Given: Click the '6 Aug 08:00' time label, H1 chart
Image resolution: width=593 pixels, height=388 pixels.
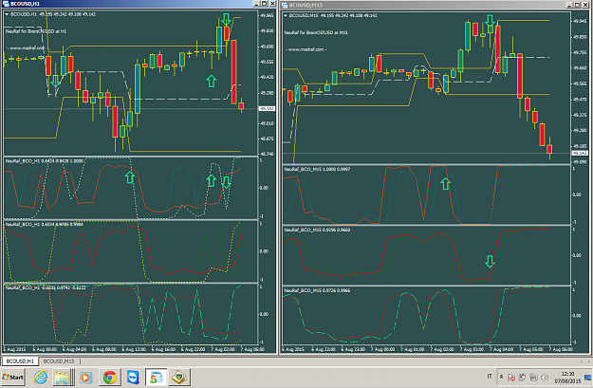Looking at the screenshot, I should click(103, 349).
